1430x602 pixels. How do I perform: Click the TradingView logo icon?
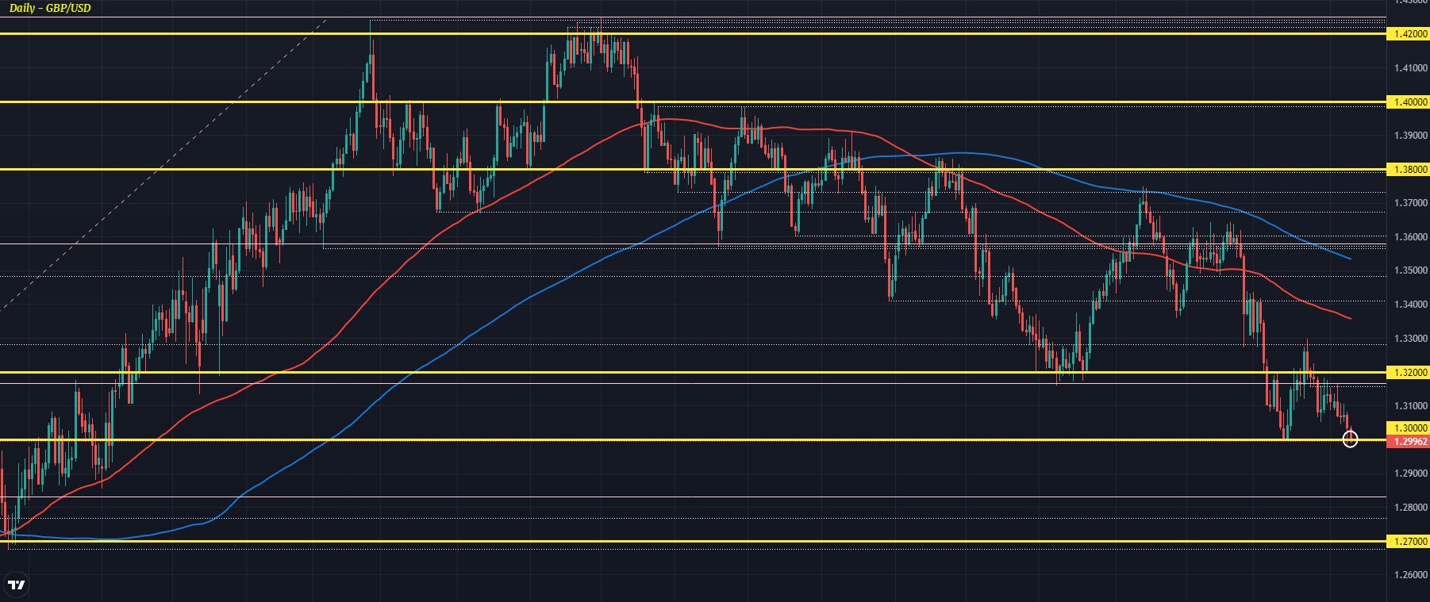16,585
